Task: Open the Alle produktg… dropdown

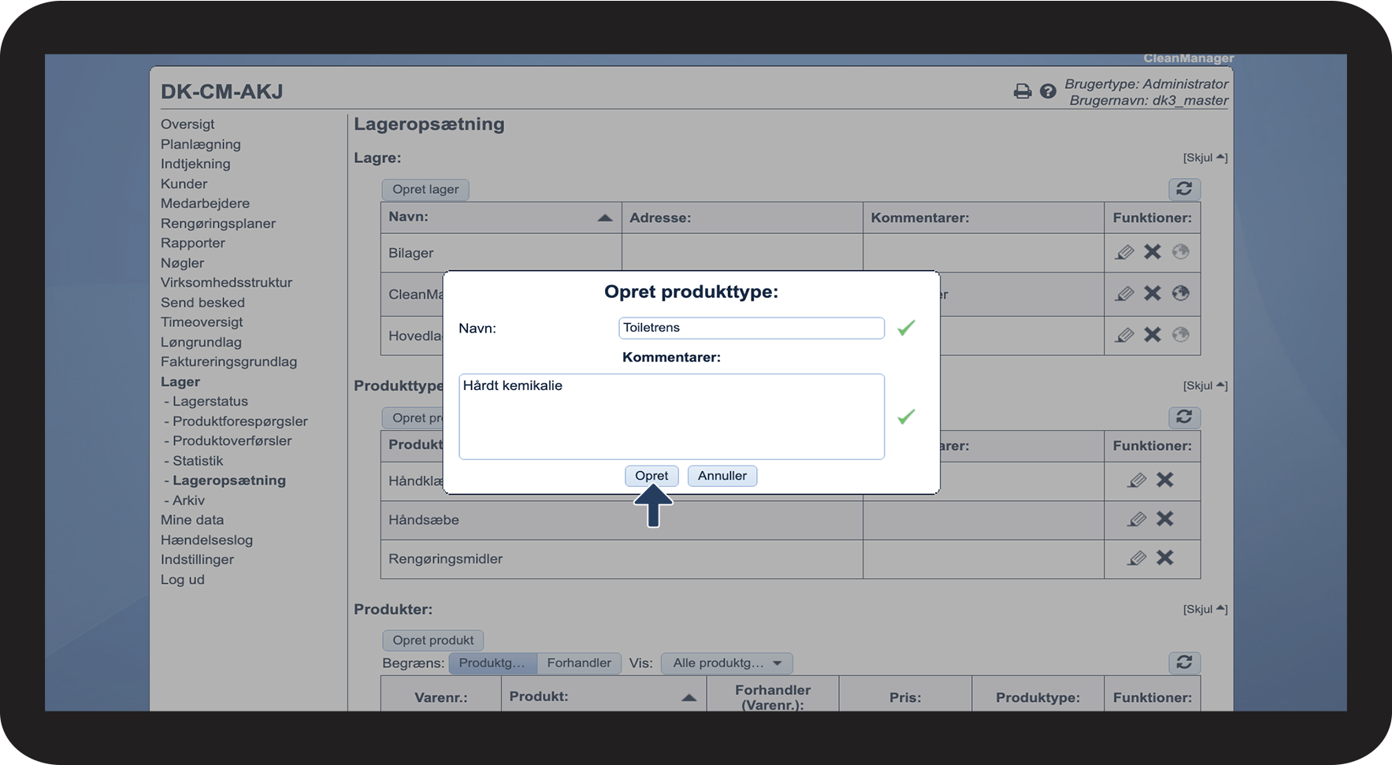Action: [726, 663]
